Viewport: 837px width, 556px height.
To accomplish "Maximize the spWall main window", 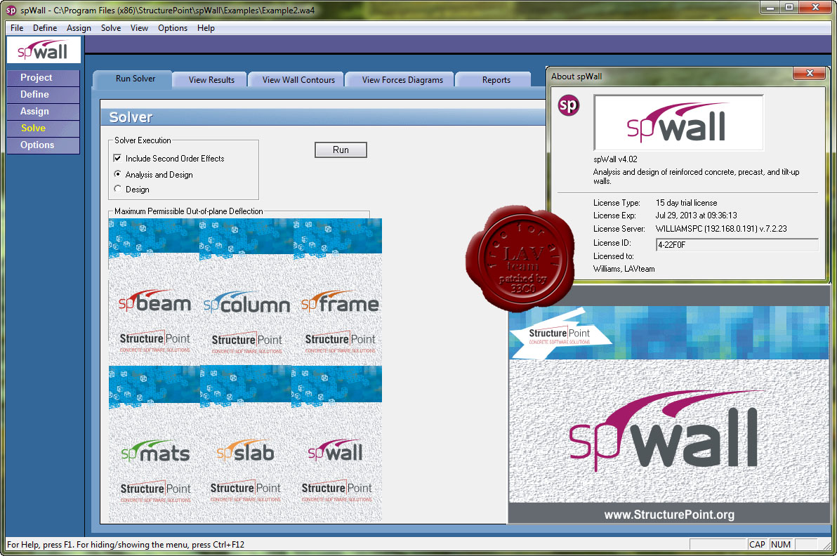I will [x=789, y=7].
